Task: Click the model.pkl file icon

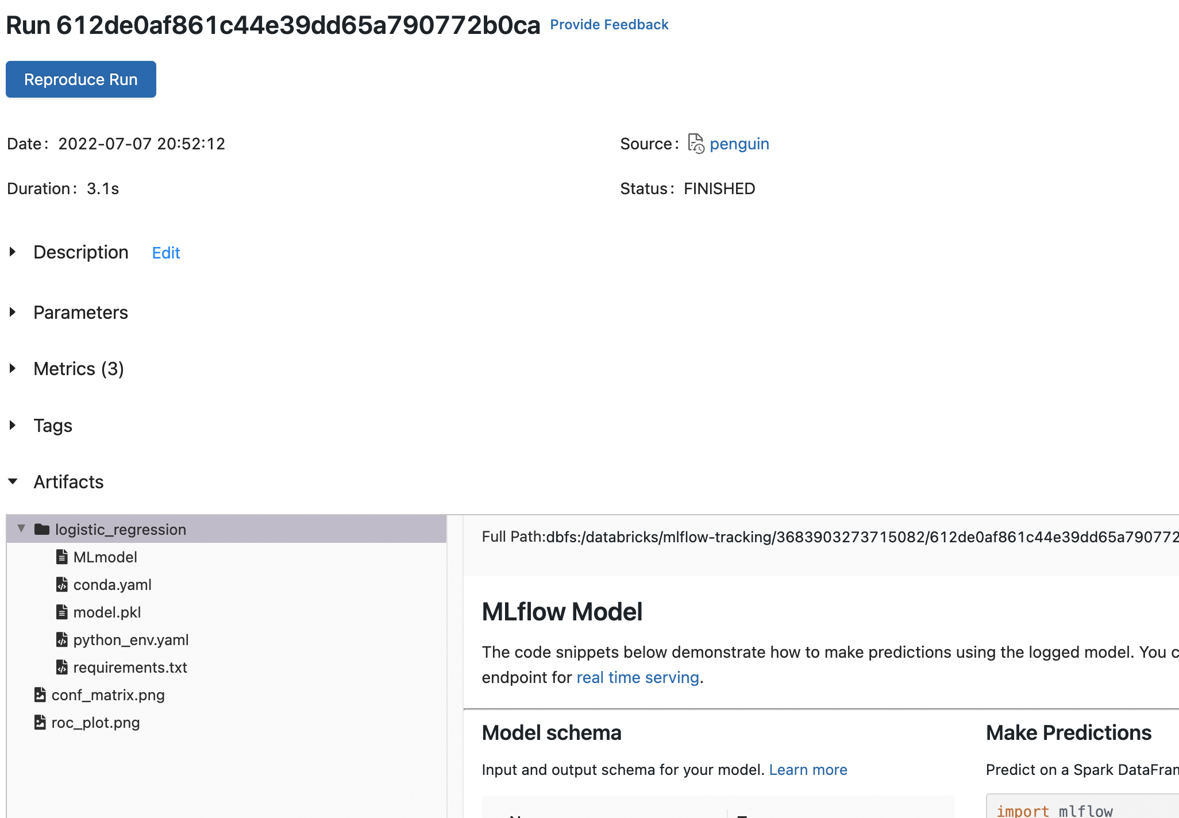Action: point(61,612)
